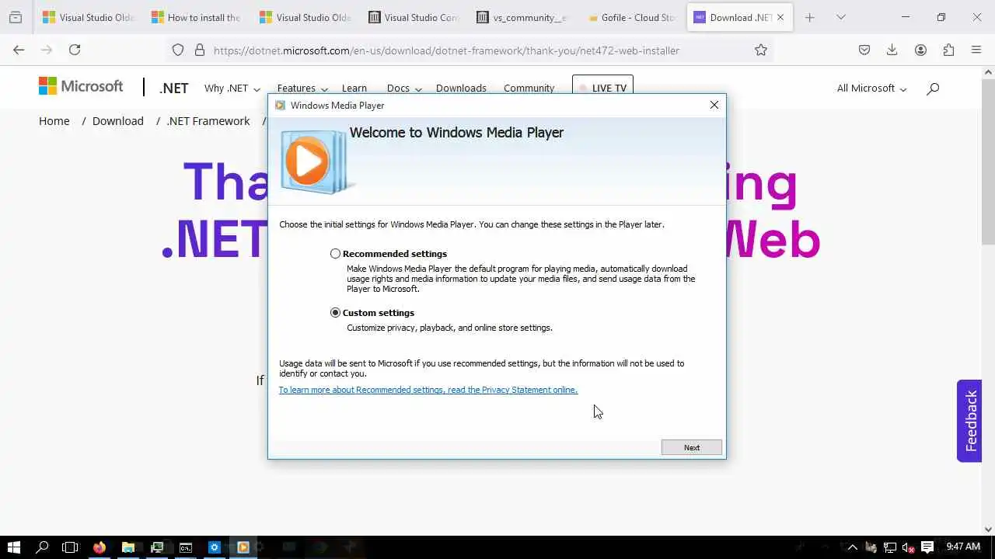Image resolution: width=995 pixels, height=559 pixels.
Task: Switch to the 'Gofile - Cloud Sto' tab
Action: click(x=631, y=17)
